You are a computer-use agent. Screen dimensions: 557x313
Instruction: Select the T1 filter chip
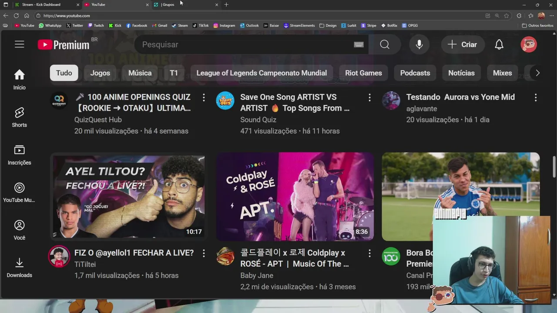174,73
